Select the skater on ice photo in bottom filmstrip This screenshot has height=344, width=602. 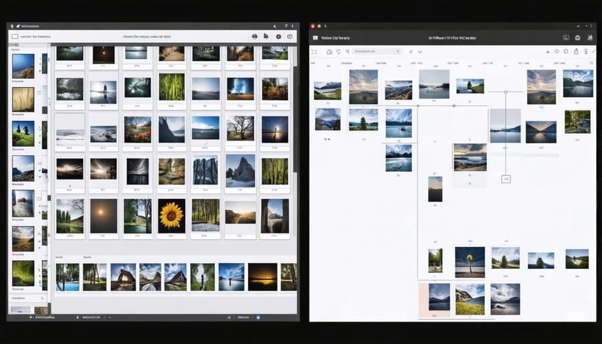point(231,277)
